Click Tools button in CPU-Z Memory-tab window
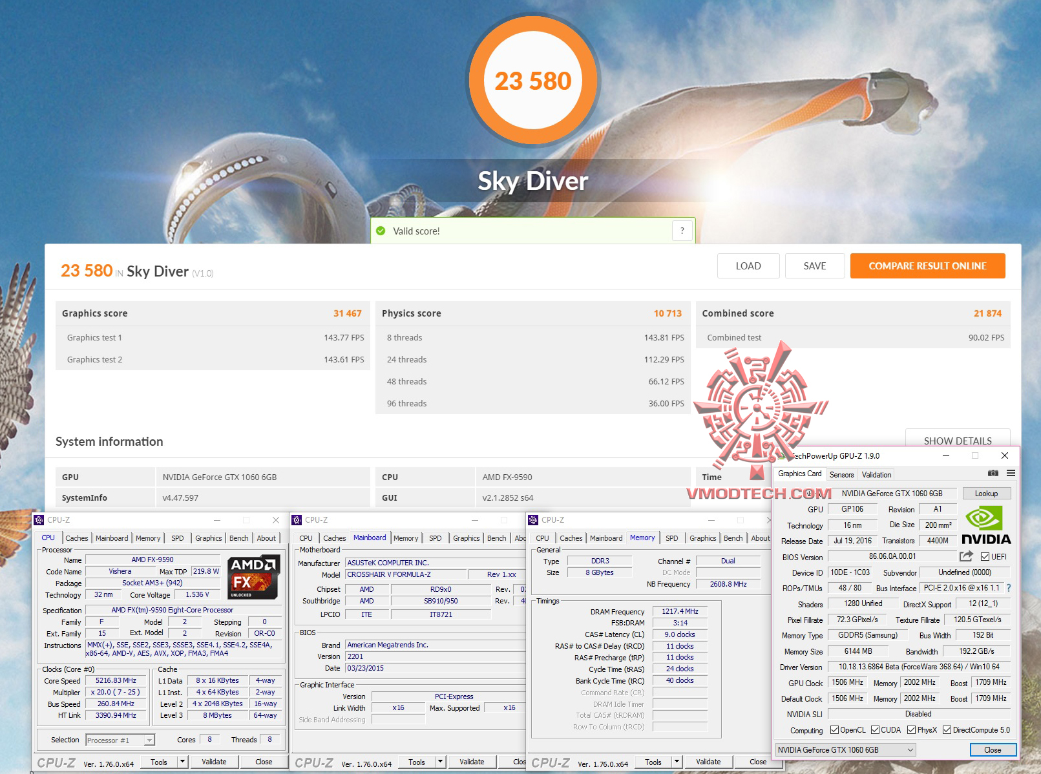The height and width of the screenshot is (774, 1041). [x=653, y=762]
